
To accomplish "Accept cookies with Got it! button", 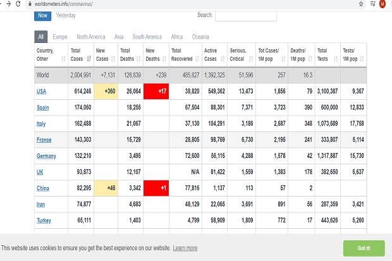I will point(364,248).
